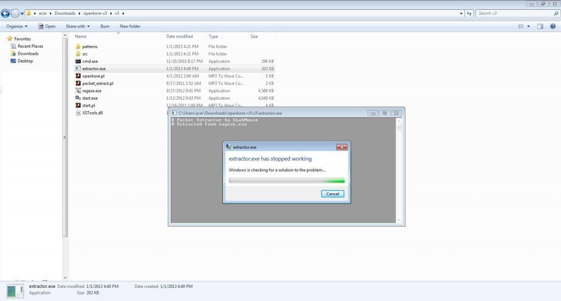This screenshot has height=301, width=561.
Task: Select the packet_extract.pl file icon
Action: coord(78,83)
